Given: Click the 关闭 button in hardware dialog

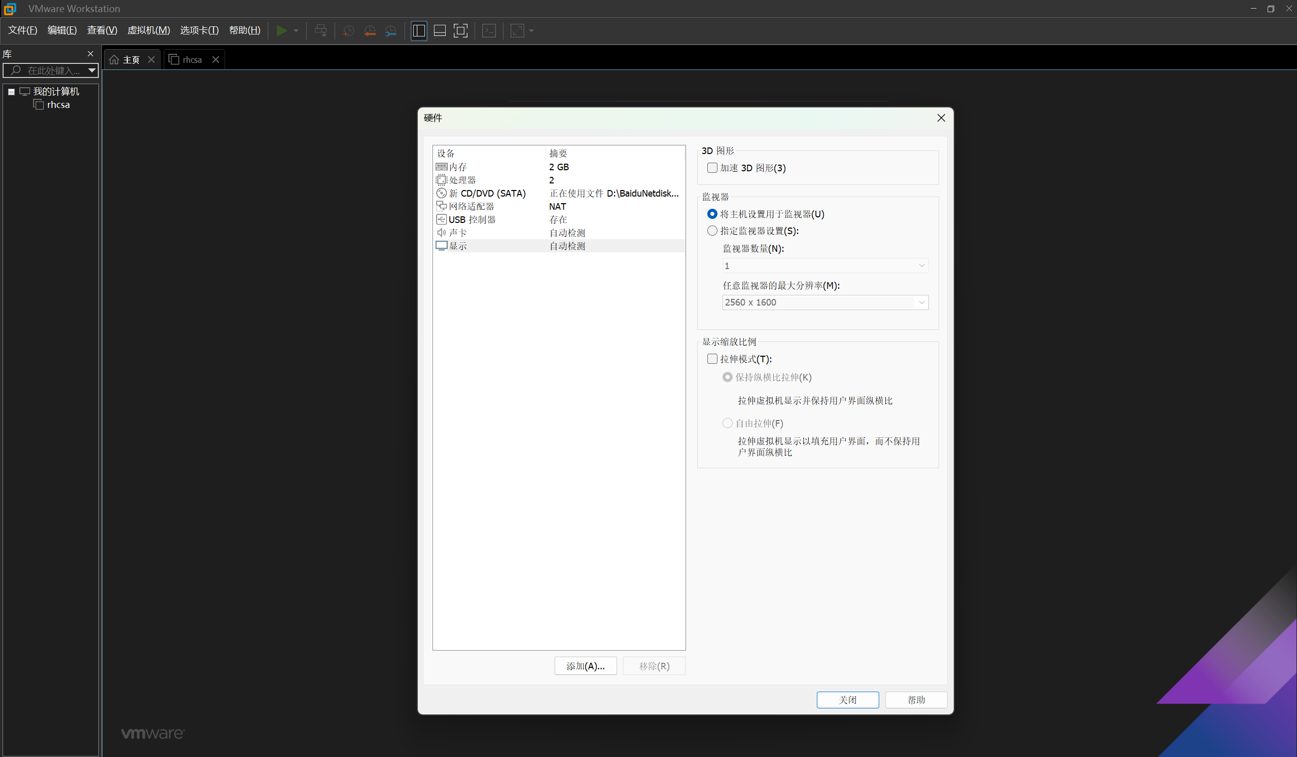Looking at the screenshot, I should point(848,700).
